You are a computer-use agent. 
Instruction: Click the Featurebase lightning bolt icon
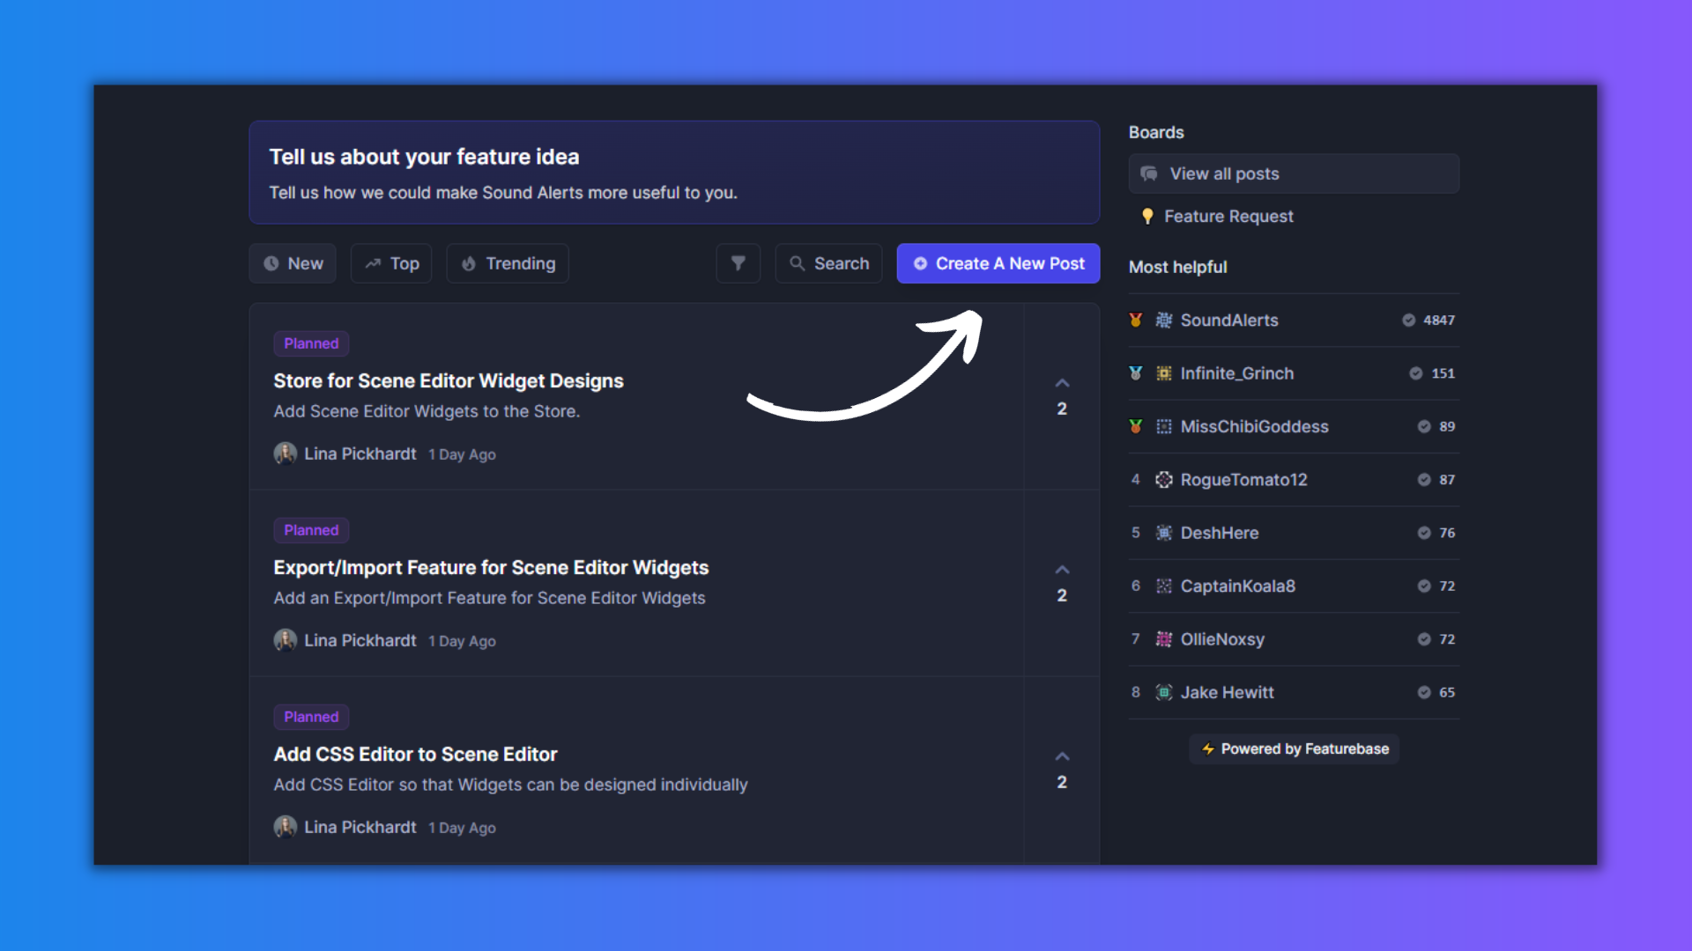coord(1207,748)
